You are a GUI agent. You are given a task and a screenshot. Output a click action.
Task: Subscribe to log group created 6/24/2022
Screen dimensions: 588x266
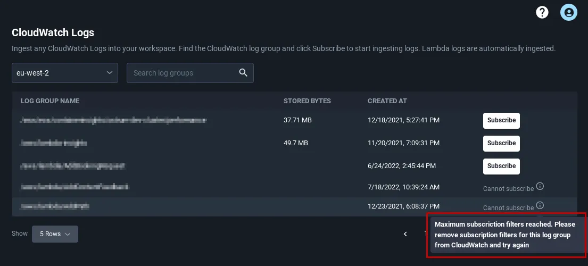tap(501, 166)
